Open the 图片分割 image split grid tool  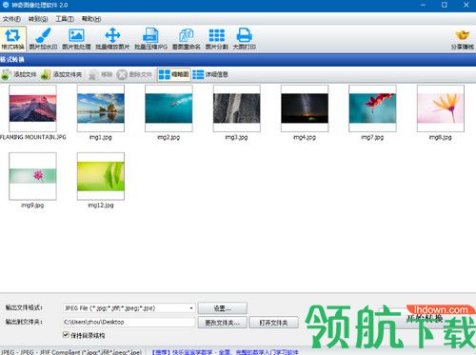pyautogui.click(x=217, y=39)
